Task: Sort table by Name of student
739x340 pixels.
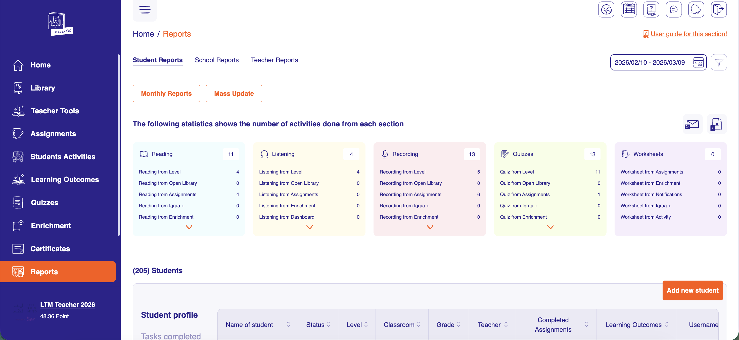Action: click(288, 324)
